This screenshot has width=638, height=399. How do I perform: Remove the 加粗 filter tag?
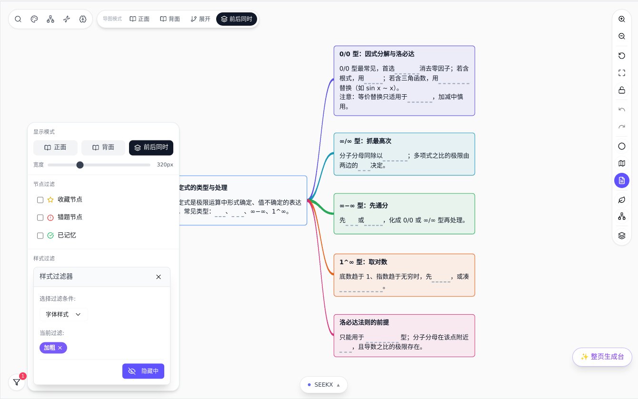[x=60, y=348]
